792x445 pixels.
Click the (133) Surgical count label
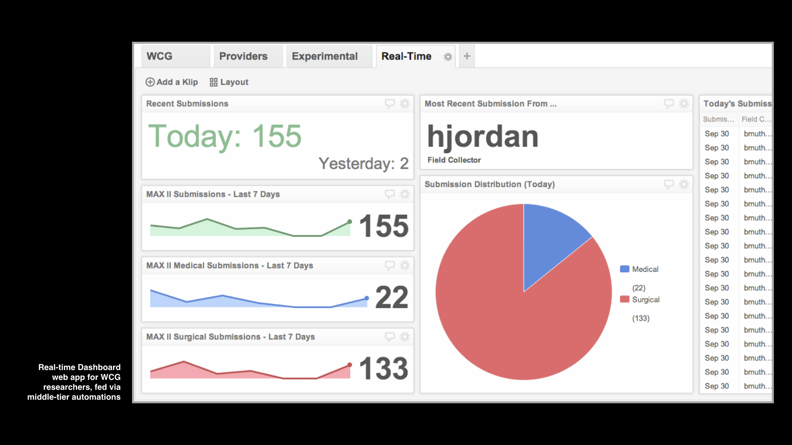point(641,318)
